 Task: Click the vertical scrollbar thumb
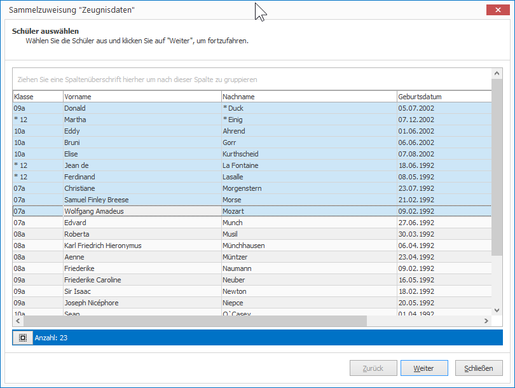[x=497, y=167]
